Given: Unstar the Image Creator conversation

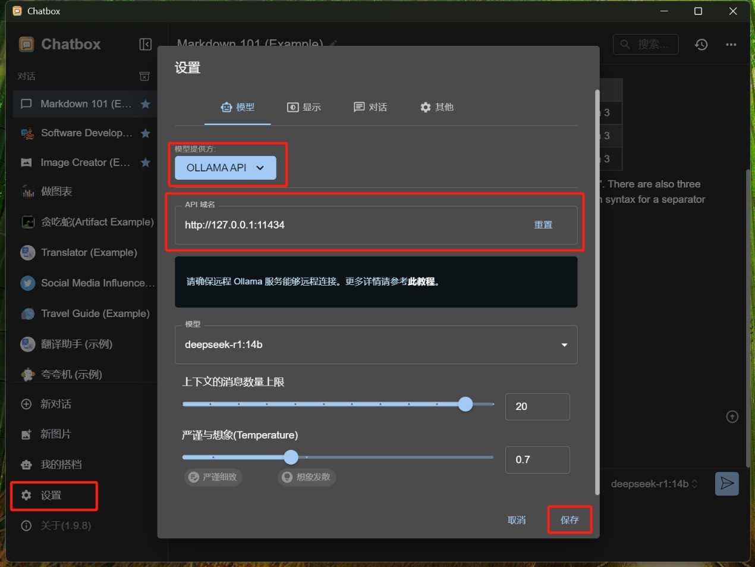Looking at the screenshot, I should (145, 162).
